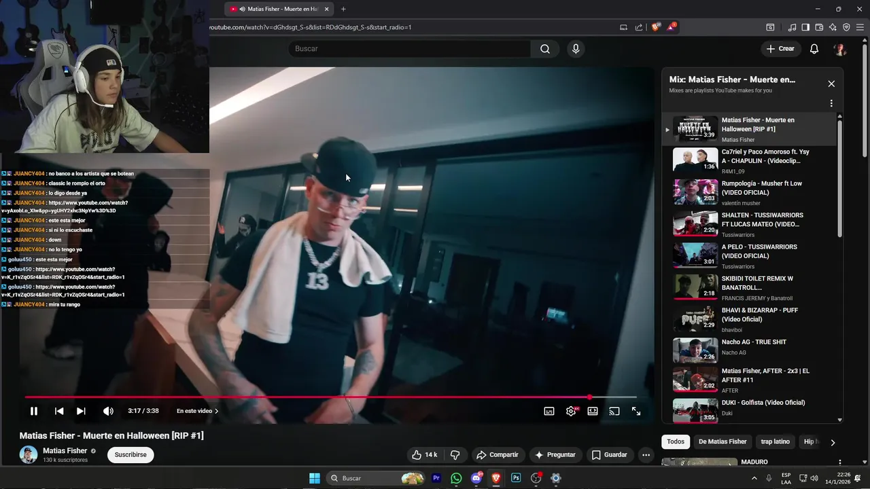This screenshot has height=489, width=870.
Task: Play 'BHAVI & BIZARRAP - PUFF' video
Action: point(749,319)
